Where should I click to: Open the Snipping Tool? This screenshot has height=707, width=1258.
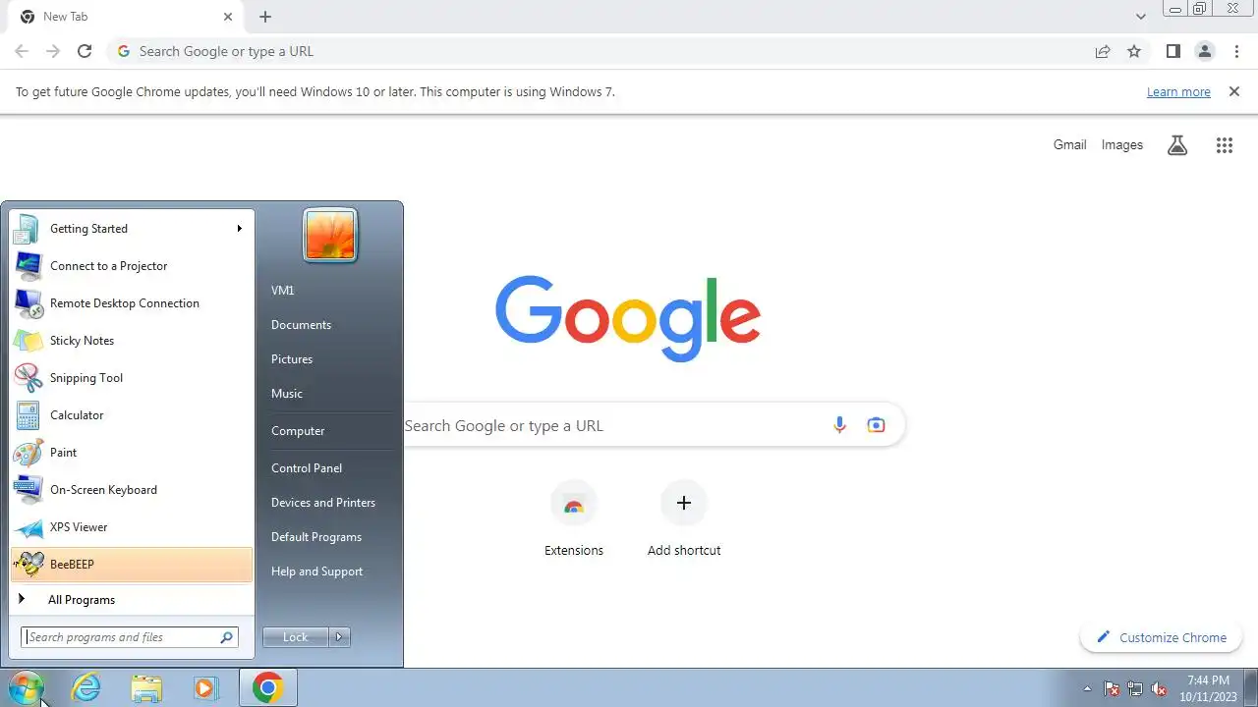[x=132, y=378]
